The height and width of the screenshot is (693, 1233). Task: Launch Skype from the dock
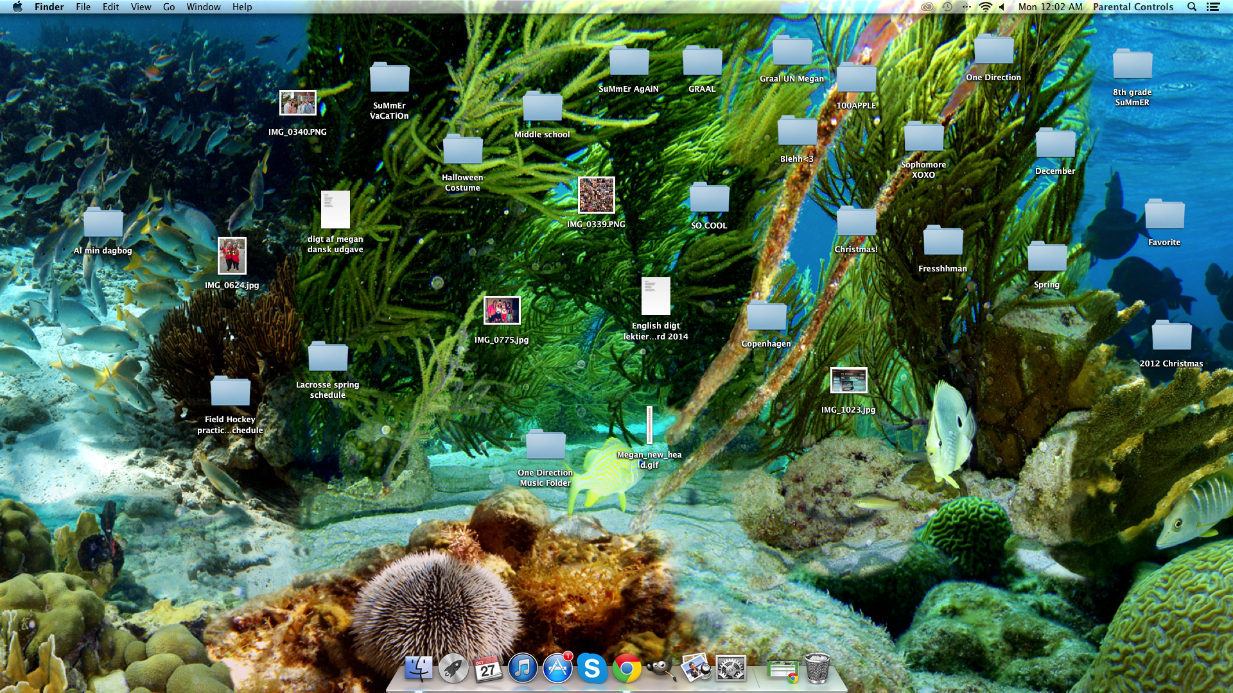[591, 669]
